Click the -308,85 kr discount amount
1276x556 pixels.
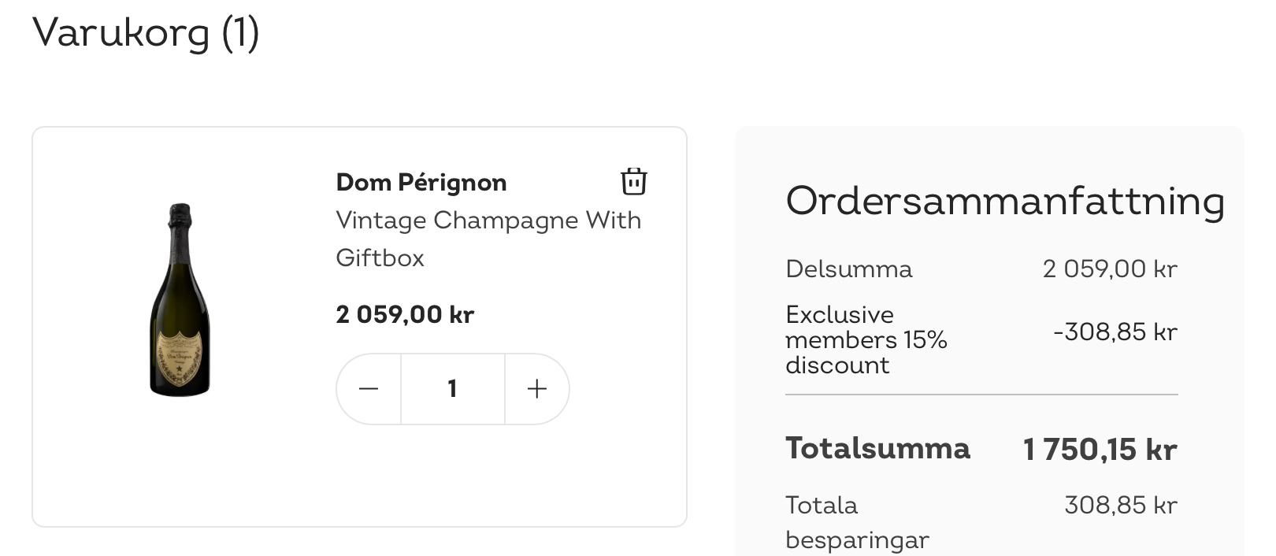[1115, 332]
